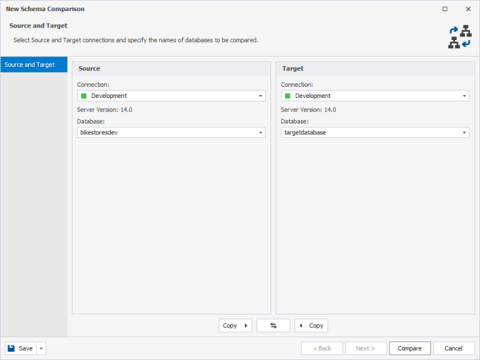Select the Source and Target page tab

coord(34,65)
